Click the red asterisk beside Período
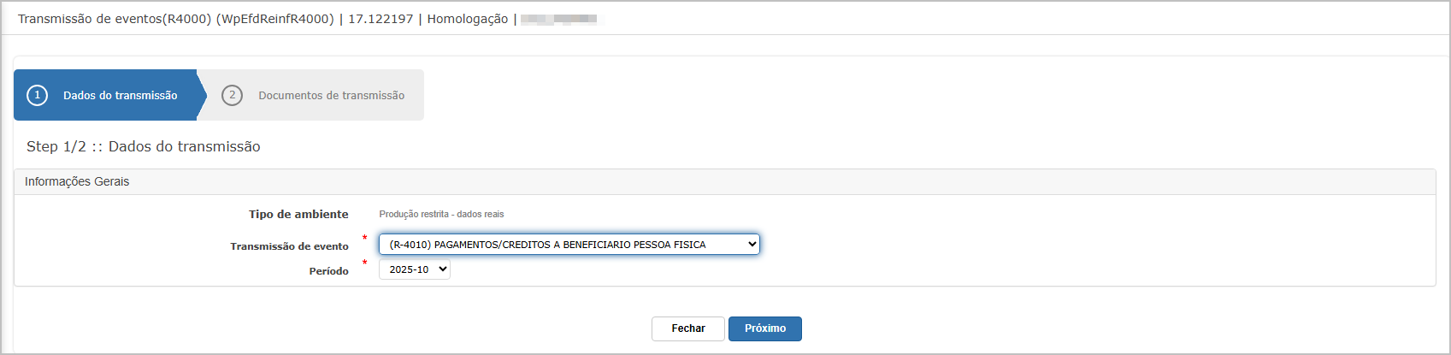The image size is (1451, 355). pyautogui.click(x=365, y=263)
